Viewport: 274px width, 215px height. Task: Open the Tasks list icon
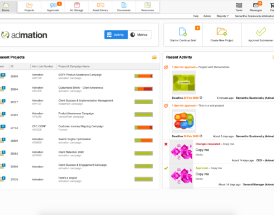point(239,7)
